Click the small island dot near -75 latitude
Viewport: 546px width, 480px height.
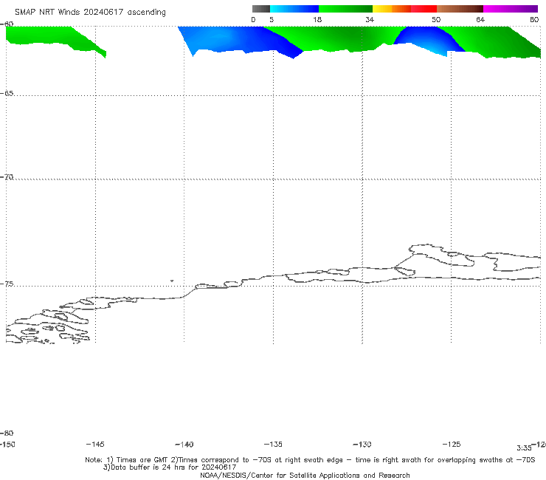pyautogui.click(x=172, y=281)
